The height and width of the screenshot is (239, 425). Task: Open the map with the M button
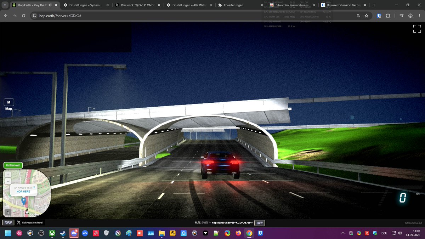tap(9, 102)
